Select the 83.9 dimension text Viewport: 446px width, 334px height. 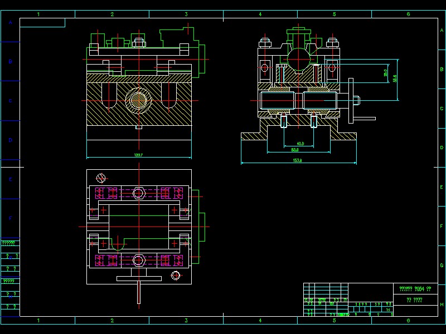coord(295,149)
